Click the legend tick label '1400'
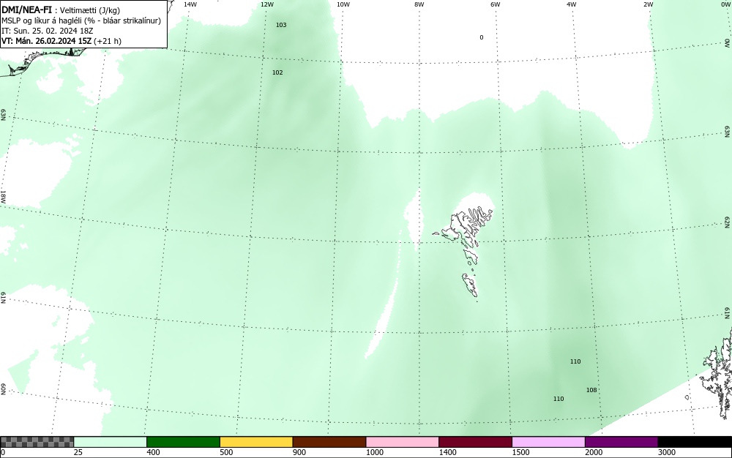This screenshot has width=732, height=458. pyautogui.click(x=448, y=452)
